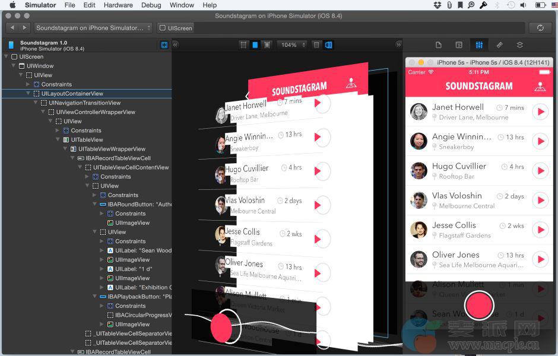Select IBARecordTableViewCell in the outline
The height and width of the screenshot is (356, 558).
[118, 158]
